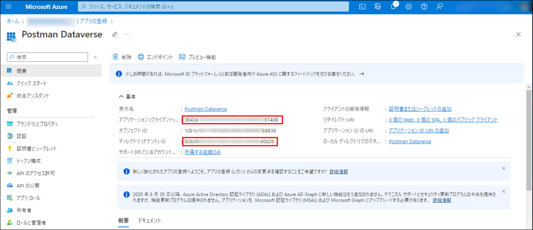Open portal settings gear
This screenshot has height=230, width=533.
coord(409,7)
